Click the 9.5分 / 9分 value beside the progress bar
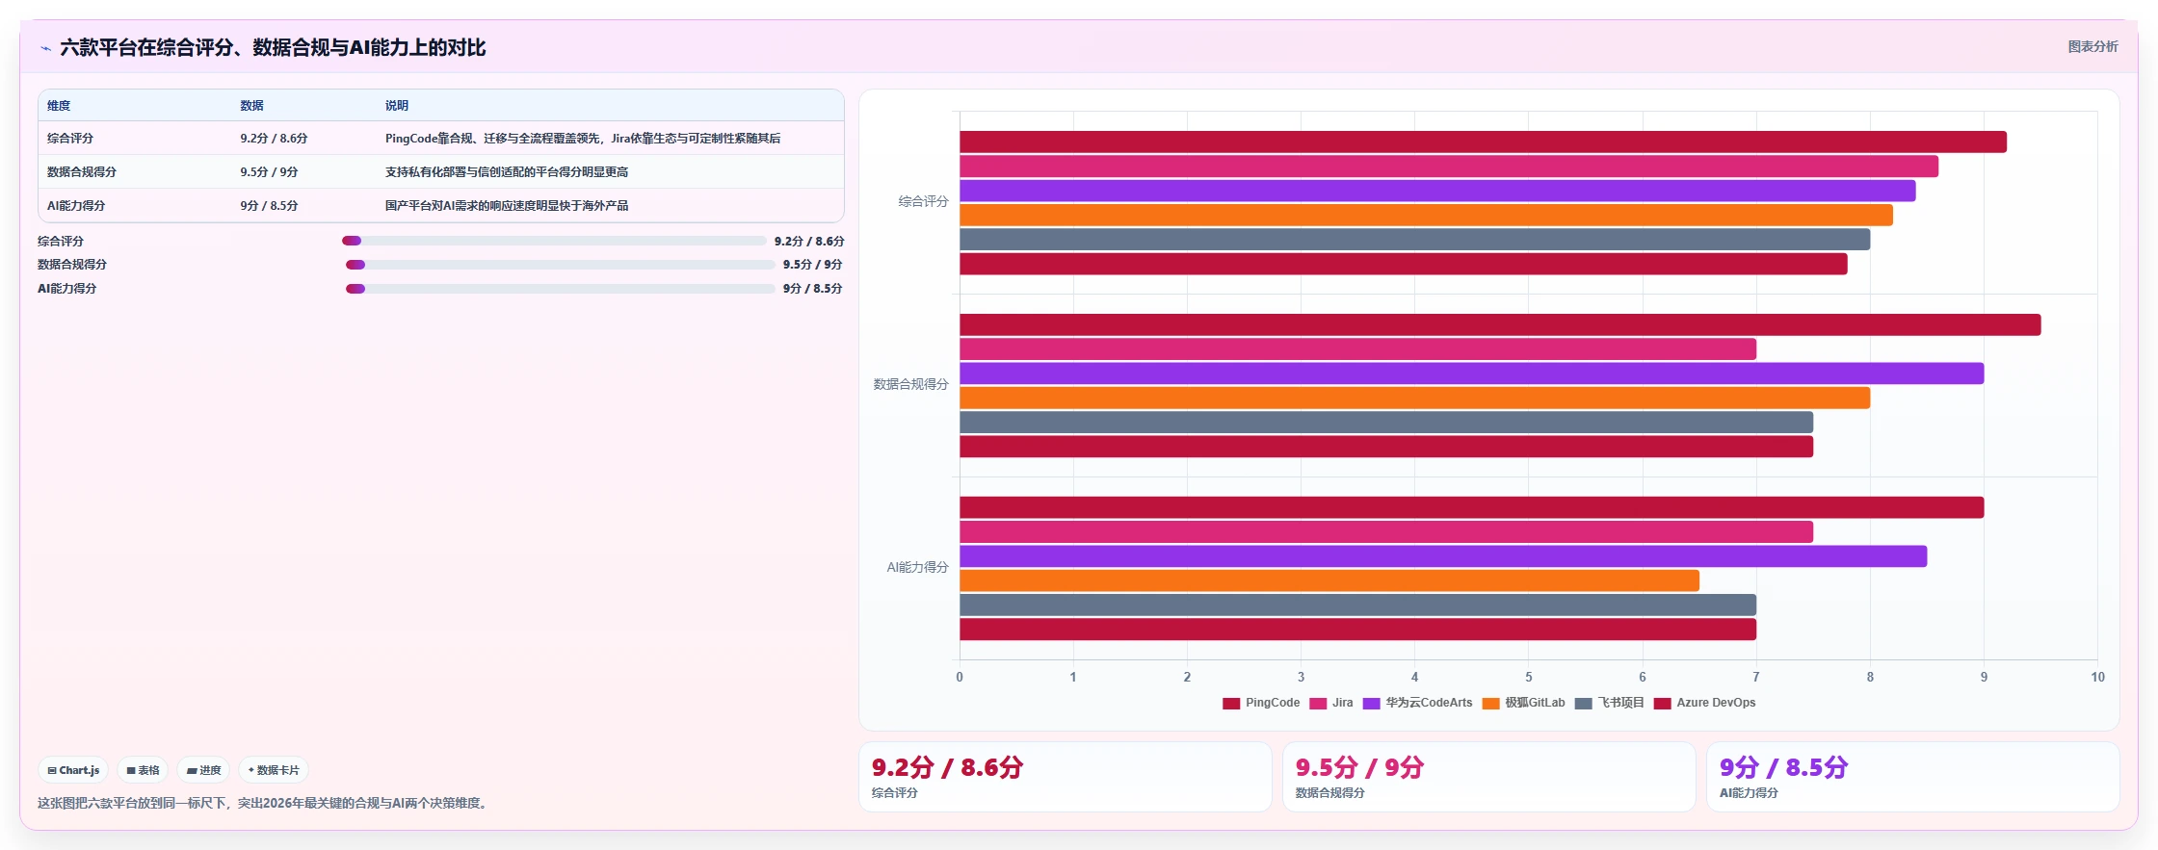Viewport: 2158px width, 850px height. click(813, 265)
